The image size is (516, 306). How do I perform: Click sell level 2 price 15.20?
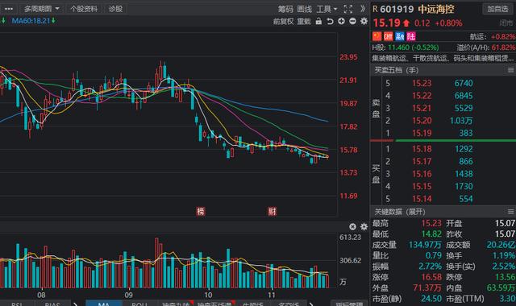[422, 121]
